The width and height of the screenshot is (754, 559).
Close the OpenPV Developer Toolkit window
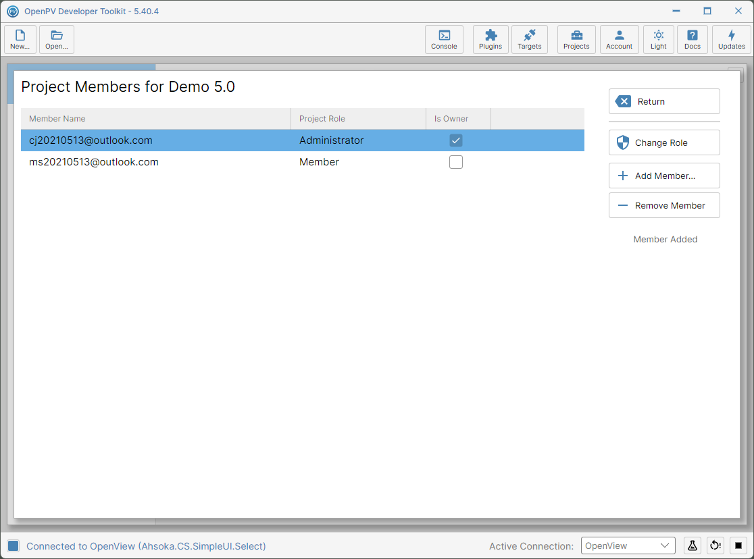coord(738,11)
